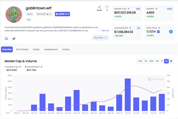Click the 0xbCe378 address text

click(x=41, y=14)
